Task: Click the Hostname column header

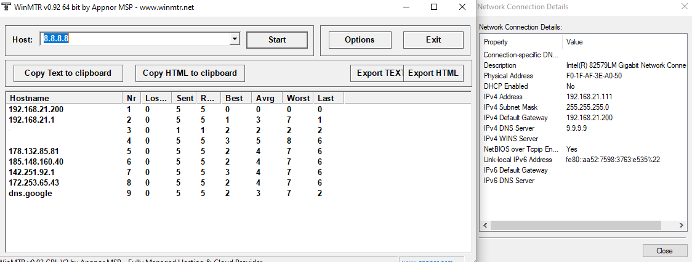Action: pos(65,98)
